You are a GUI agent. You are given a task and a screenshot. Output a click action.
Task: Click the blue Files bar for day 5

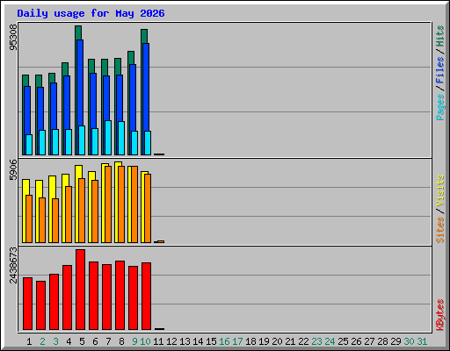[x=80, y=82]
